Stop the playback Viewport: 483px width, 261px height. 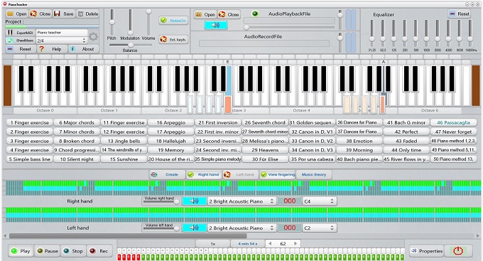pyautogui.click(x=73, y=251)
